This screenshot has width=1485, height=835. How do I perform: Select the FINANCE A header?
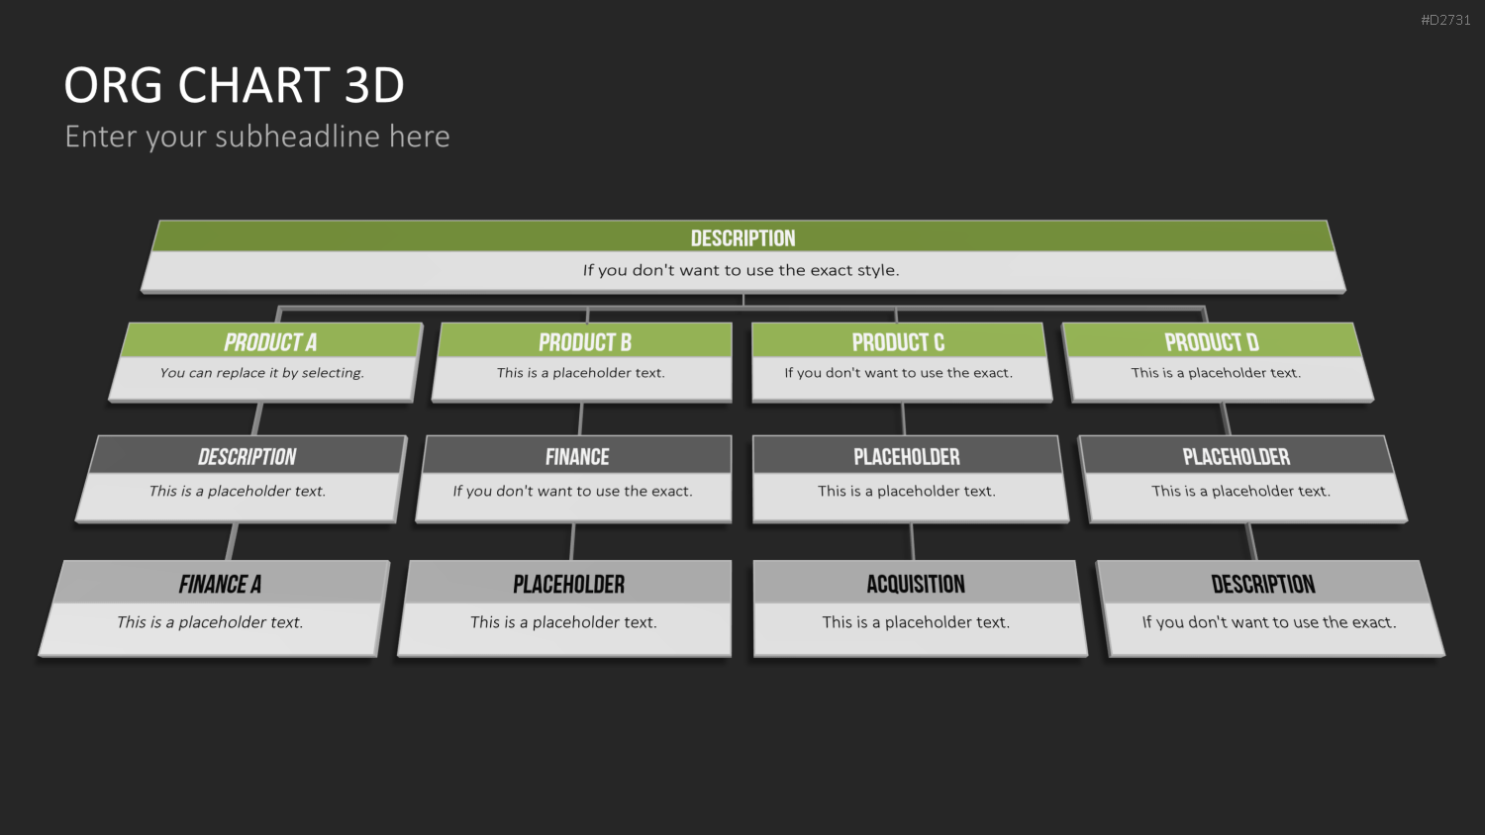click(220, 585)
